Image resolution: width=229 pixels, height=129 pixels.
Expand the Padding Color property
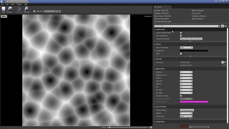[155, 51]
